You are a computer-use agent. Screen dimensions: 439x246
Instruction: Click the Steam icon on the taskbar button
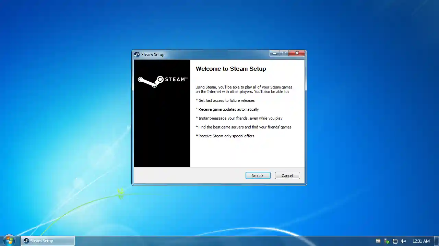tap(26, 241)
